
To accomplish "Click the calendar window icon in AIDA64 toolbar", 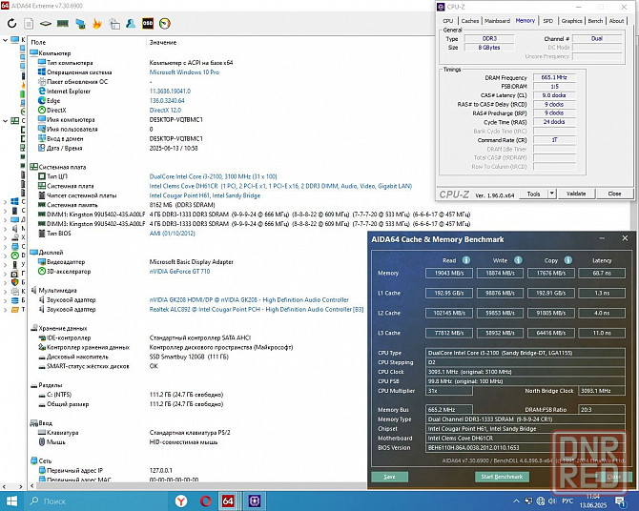I will click(114, 24).
